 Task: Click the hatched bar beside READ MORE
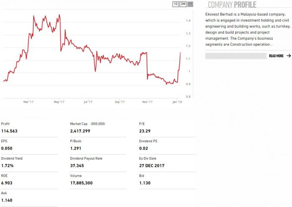click(236, 56)
